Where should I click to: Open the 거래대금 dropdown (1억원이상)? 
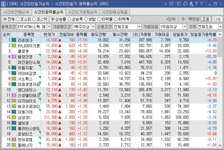tap(185, 27)
